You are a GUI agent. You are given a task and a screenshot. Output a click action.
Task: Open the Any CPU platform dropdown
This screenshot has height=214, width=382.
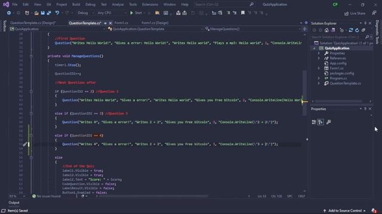(112, 13)
